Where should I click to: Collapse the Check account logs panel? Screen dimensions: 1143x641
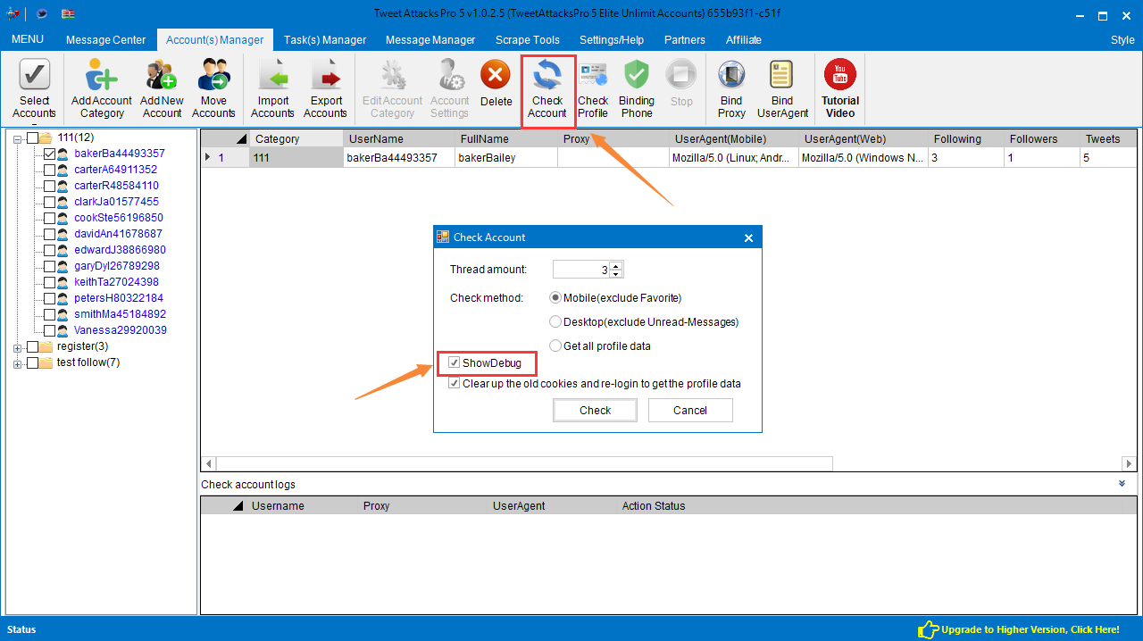pyautogui.click(x=1122, y=483)
